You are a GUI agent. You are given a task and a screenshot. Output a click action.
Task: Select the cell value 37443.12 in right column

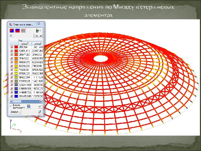(x=37, y=55)
